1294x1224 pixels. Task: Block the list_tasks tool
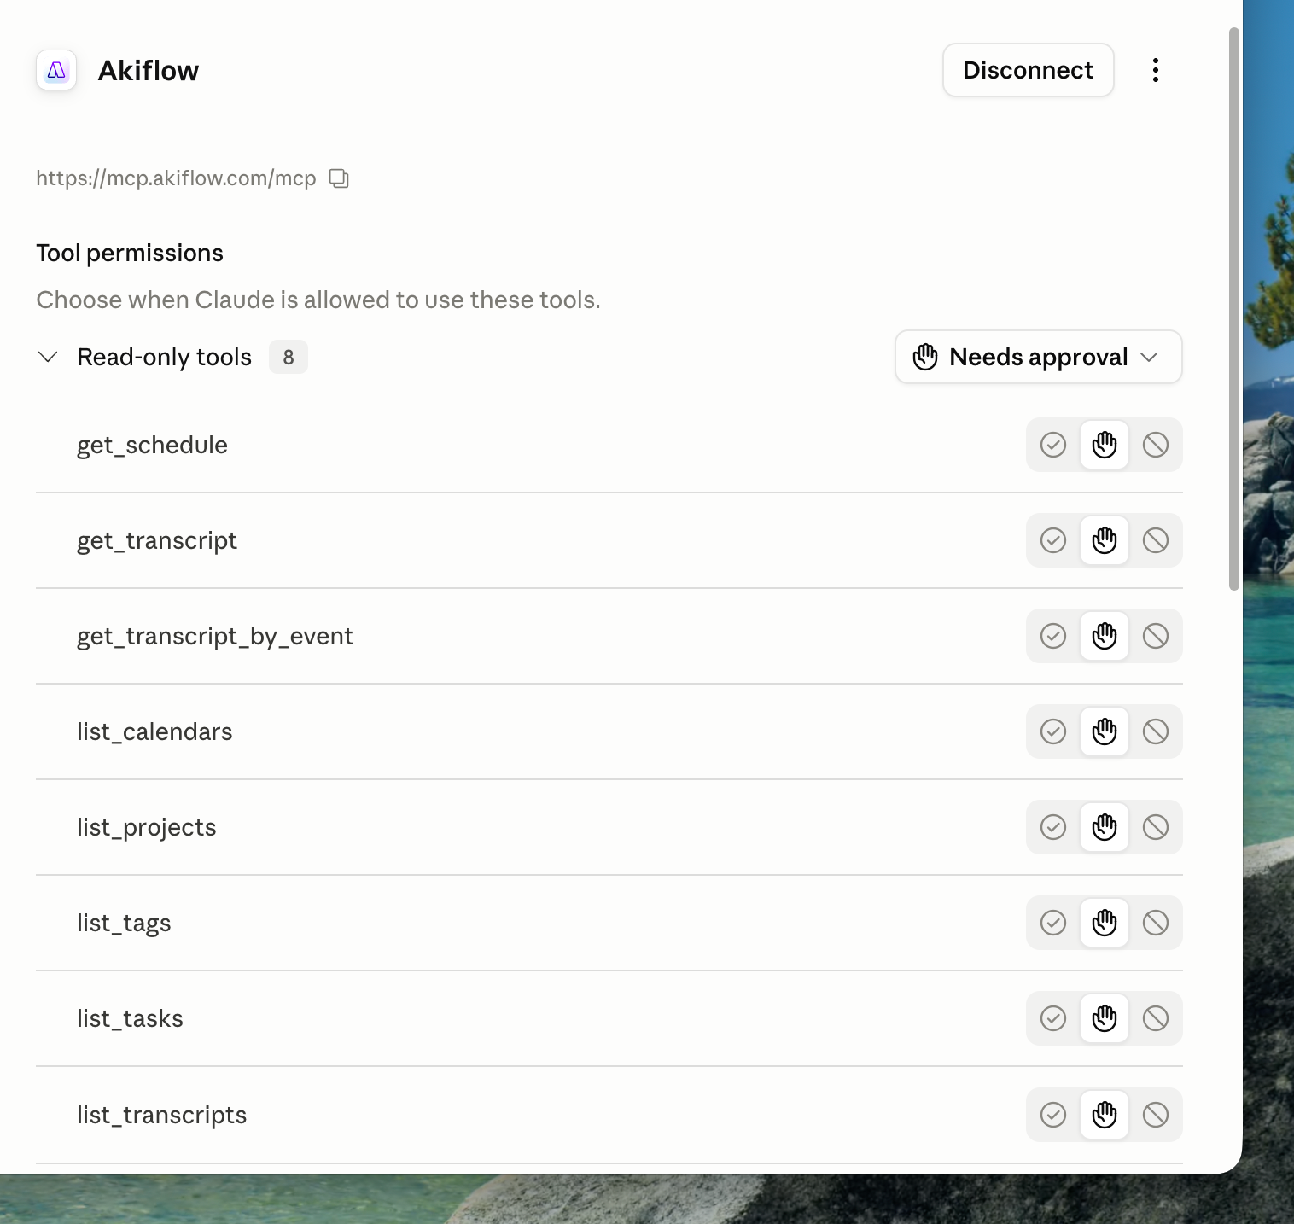click(1156, 1018)
